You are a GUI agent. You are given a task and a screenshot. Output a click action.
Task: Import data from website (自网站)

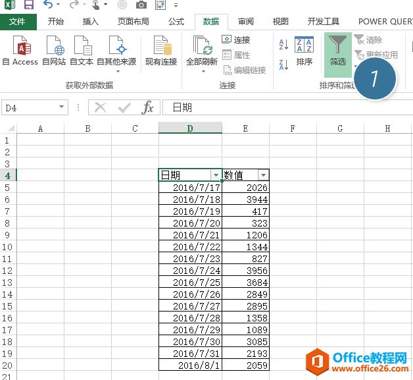(54, 51)
